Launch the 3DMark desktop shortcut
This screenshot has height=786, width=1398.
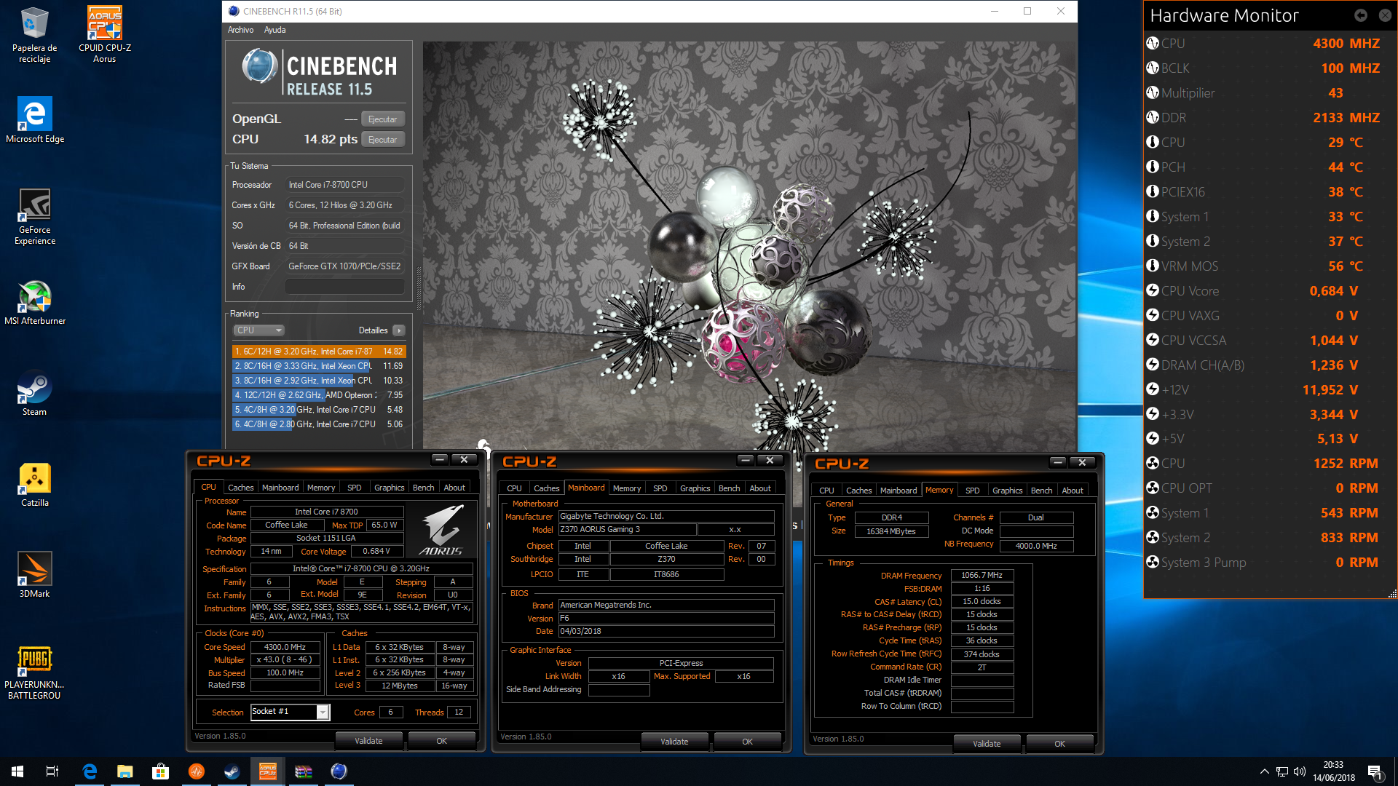[x=34, y=575]
